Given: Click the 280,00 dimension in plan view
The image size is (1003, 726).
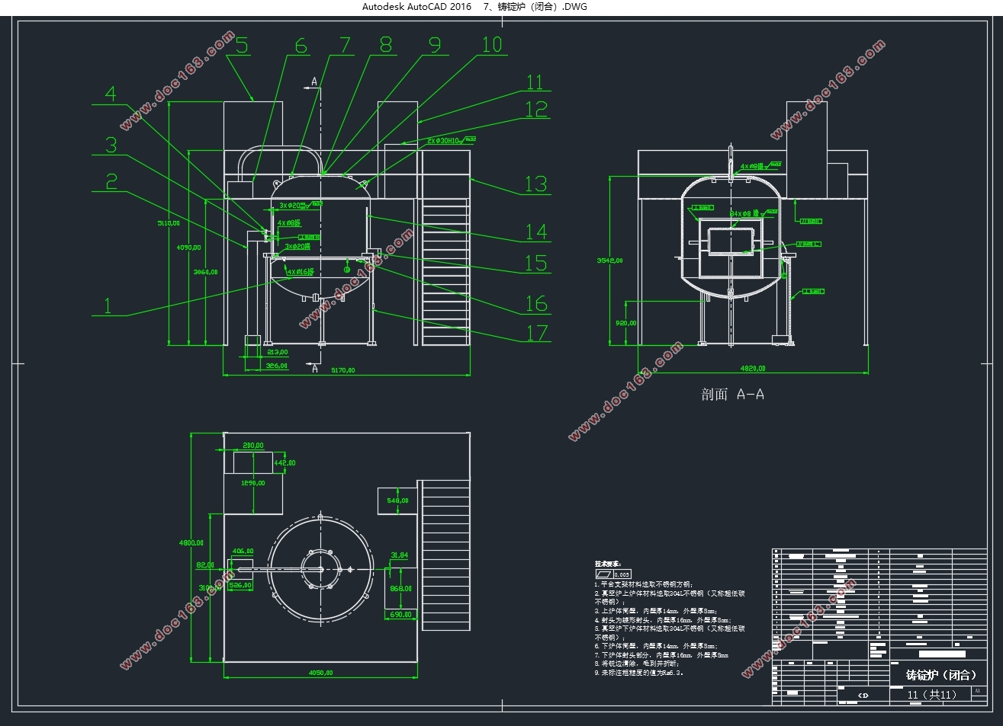Looking at the screenshot, I should 253,446.
